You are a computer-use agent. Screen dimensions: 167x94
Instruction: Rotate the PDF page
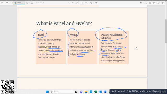pos(91,3)
